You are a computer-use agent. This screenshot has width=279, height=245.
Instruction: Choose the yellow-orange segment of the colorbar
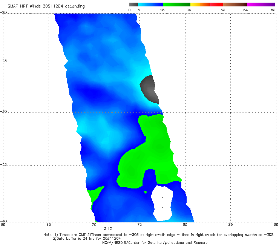[200, 5]
